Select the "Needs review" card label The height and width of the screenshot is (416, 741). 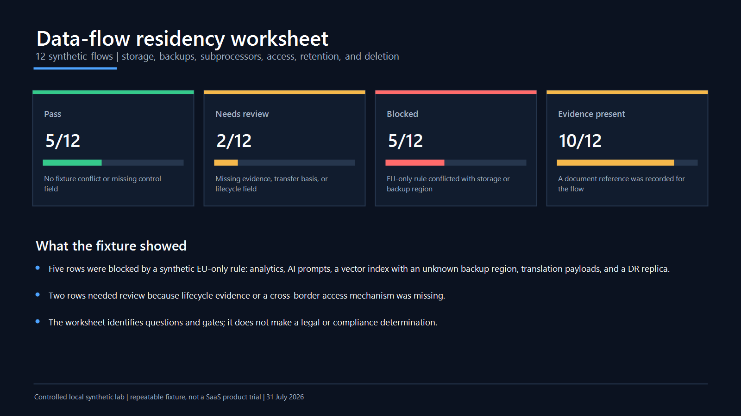coord(242,114)
